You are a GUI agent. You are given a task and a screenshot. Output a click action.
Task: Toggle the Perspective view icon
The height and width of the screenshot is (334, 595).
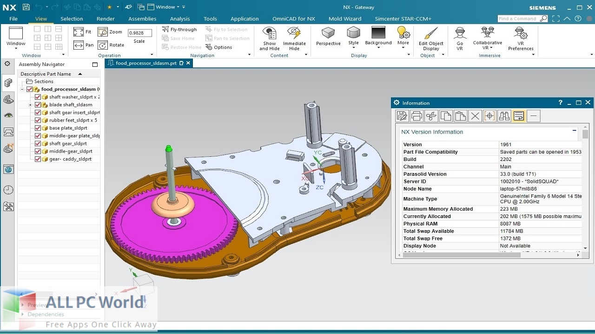tap(328, 32)
